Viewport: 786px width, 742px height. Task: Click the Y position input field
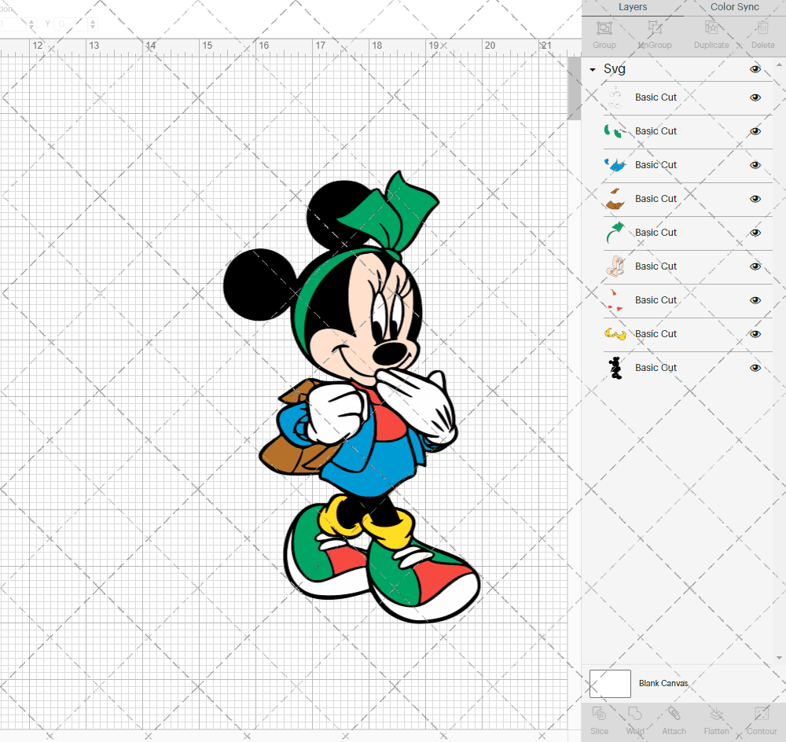click(72, 24)
